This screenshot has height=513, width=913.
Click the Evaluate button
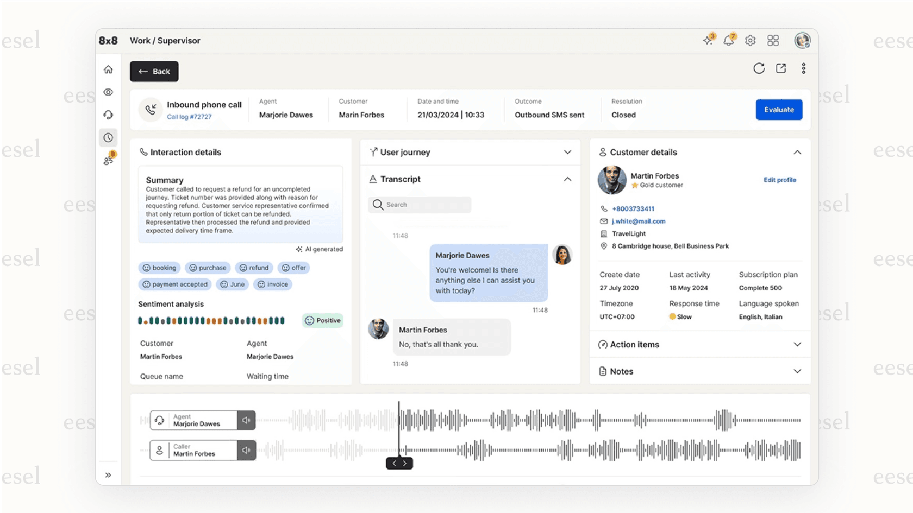(x=779, y=109)
